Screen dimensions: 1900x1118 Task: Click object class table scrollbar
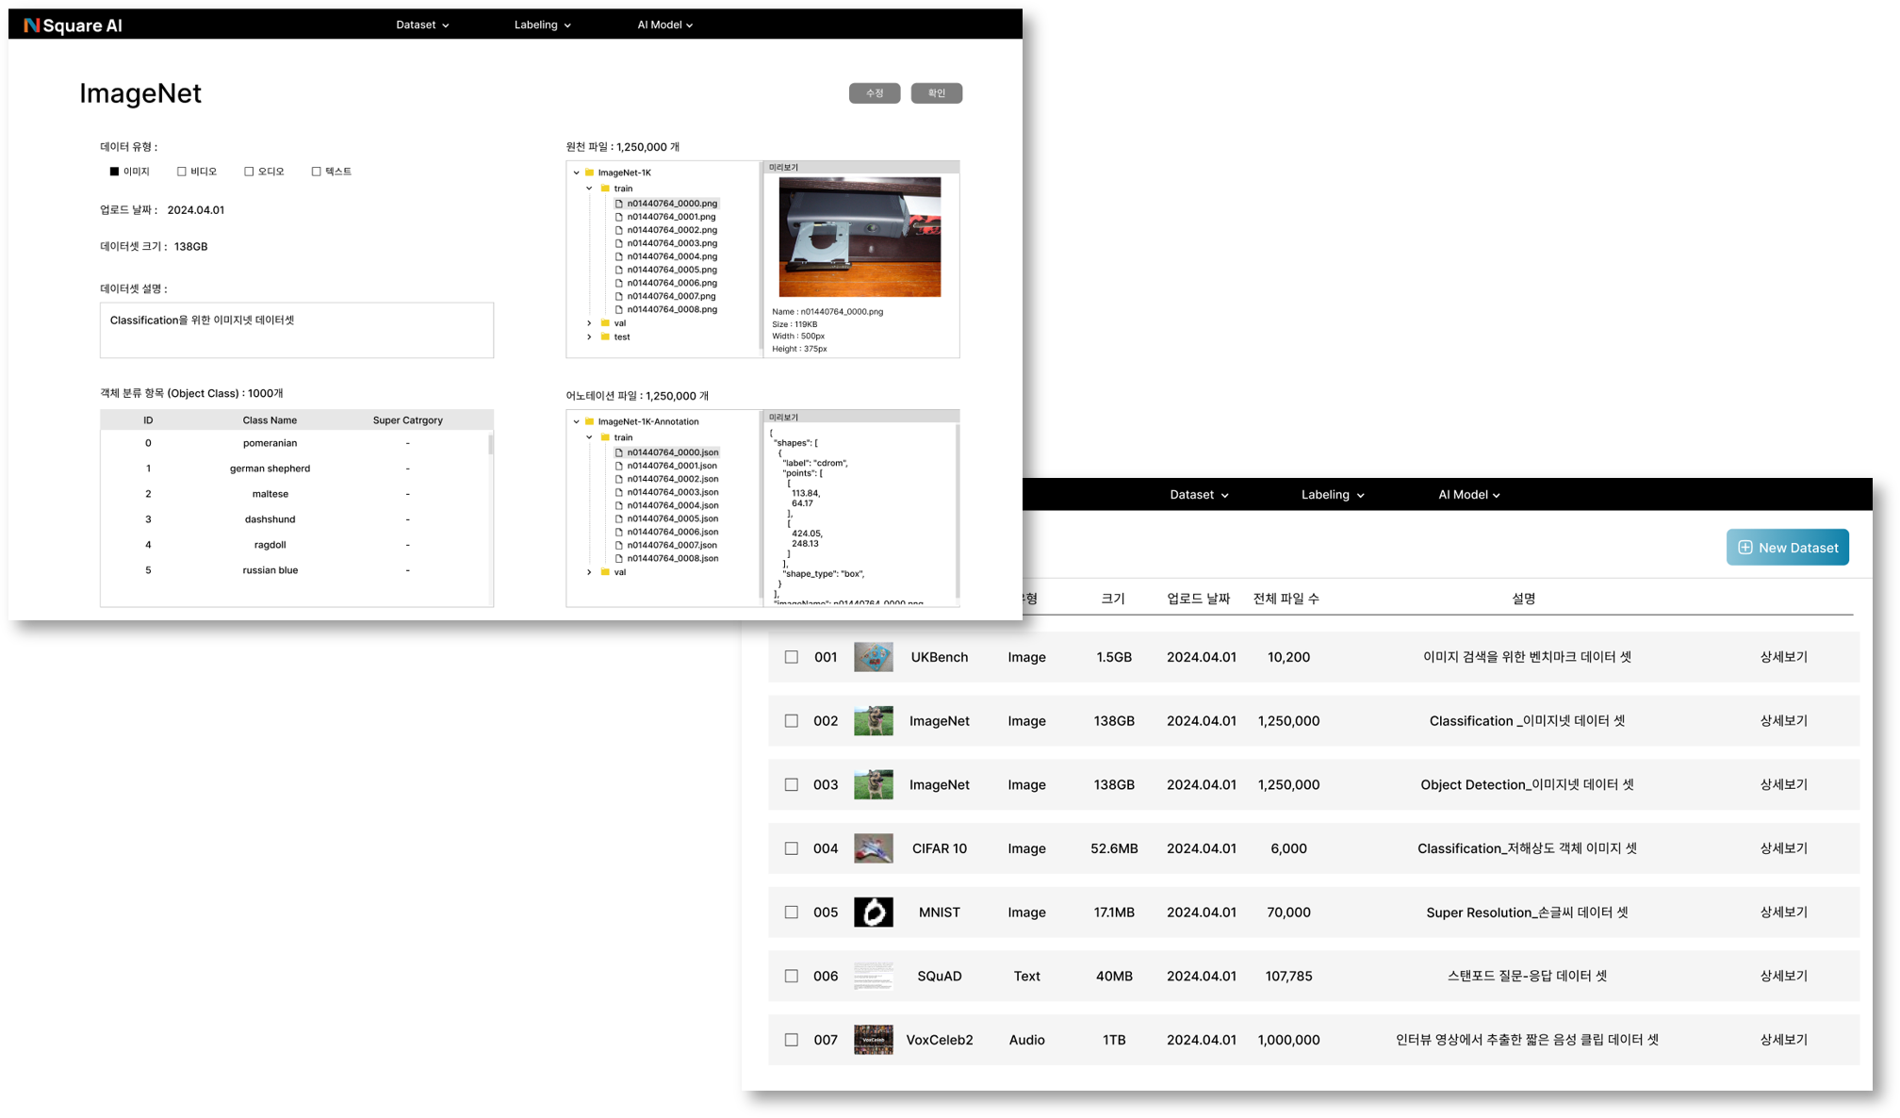tap(490, 444)
